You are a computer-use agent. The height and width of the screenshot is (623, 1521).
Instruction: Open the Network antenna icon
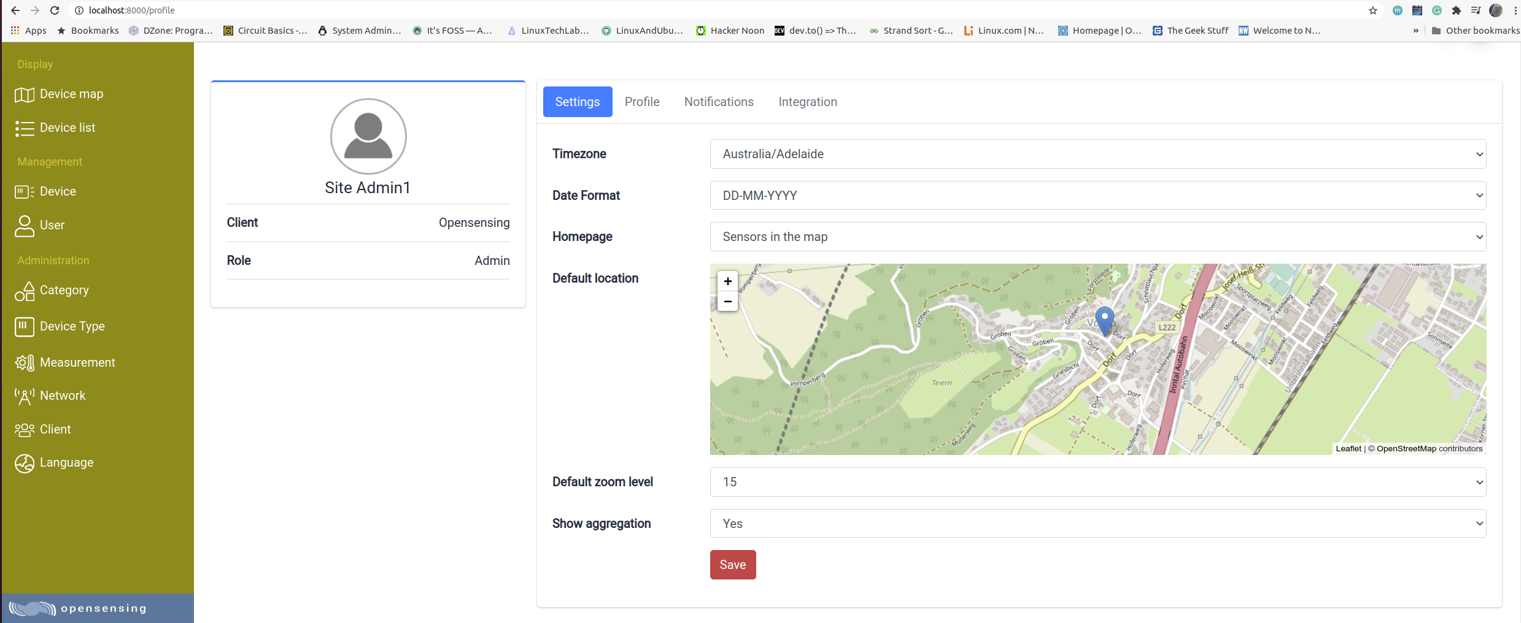pos(25,396)
